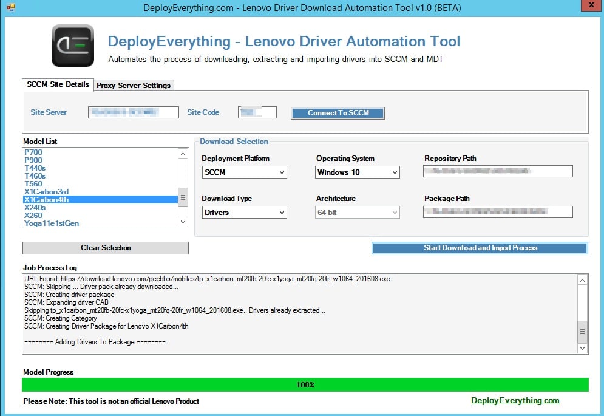
Task: Click the window title bar app icon
Action: pos(10,7)
